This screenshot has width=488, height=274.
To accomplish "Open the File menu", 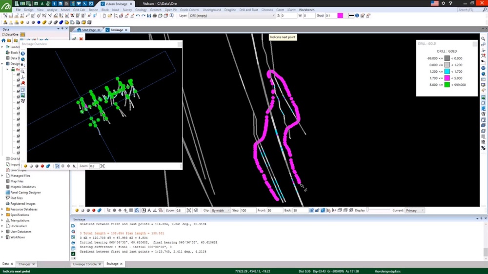I will click(x=18, y=10).
